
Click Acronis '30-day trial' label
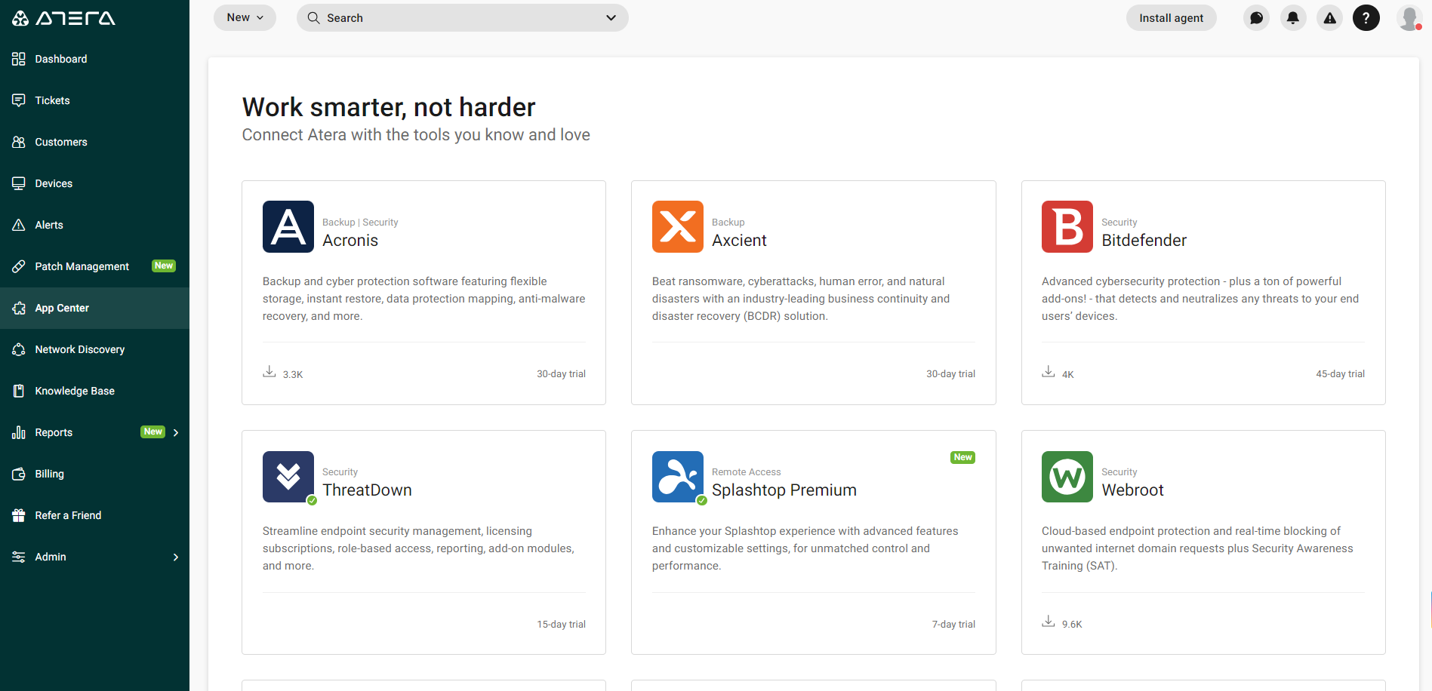(x=561, y=374)
